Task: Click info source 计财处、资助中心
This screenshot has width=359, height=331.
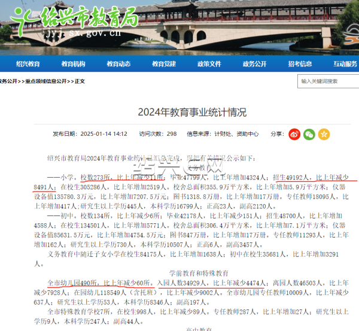Action: (x=236, y=134)
